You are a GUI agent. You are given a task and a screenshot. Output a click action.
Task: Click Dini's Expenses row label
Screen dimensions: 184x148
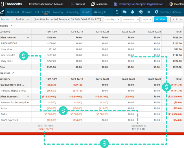[9, 120]
